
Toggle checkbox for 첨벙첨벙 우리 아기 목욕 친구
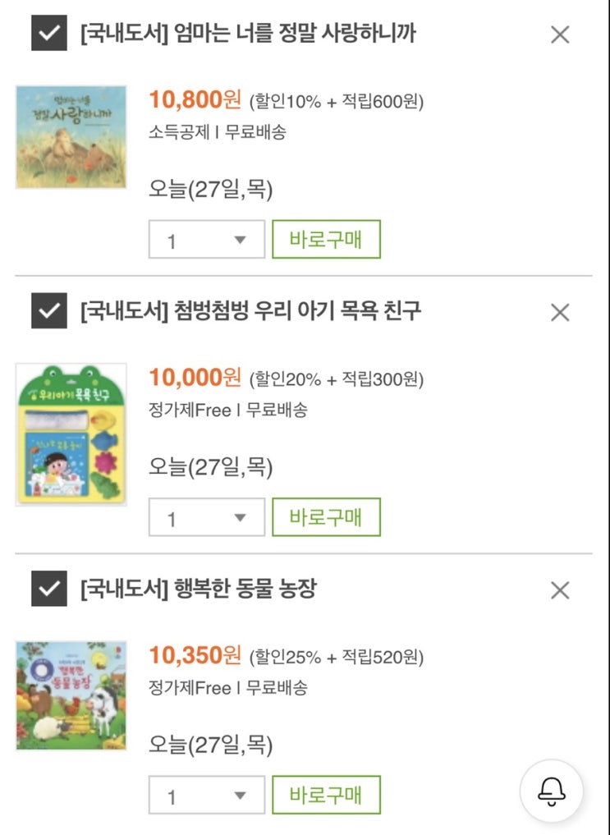(x=48, y=311)
